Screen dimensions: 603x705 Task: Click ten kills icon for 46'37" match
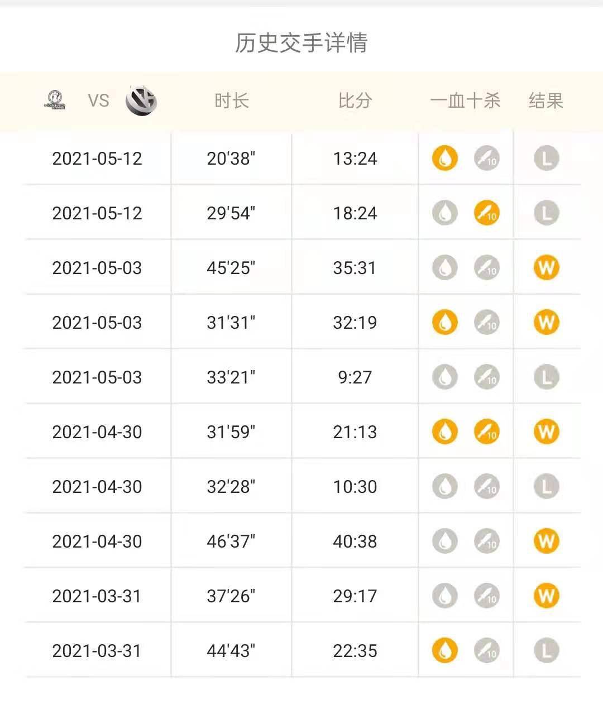[x=486, y=541]
